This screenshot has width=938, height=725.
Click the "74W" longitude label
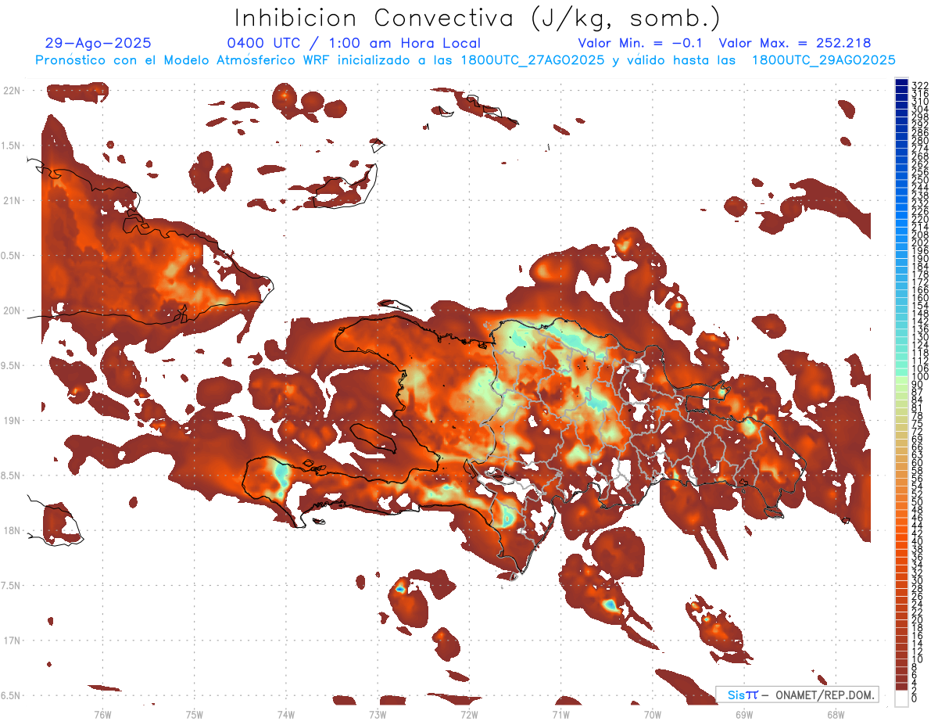(286, 713)
